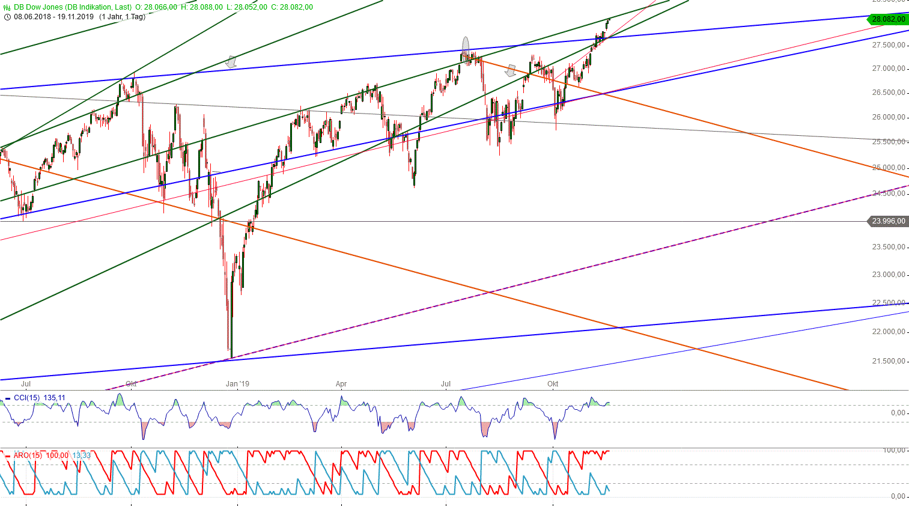
Task: Click the 21.500,00 price axis label
Action: coord(889,361)
